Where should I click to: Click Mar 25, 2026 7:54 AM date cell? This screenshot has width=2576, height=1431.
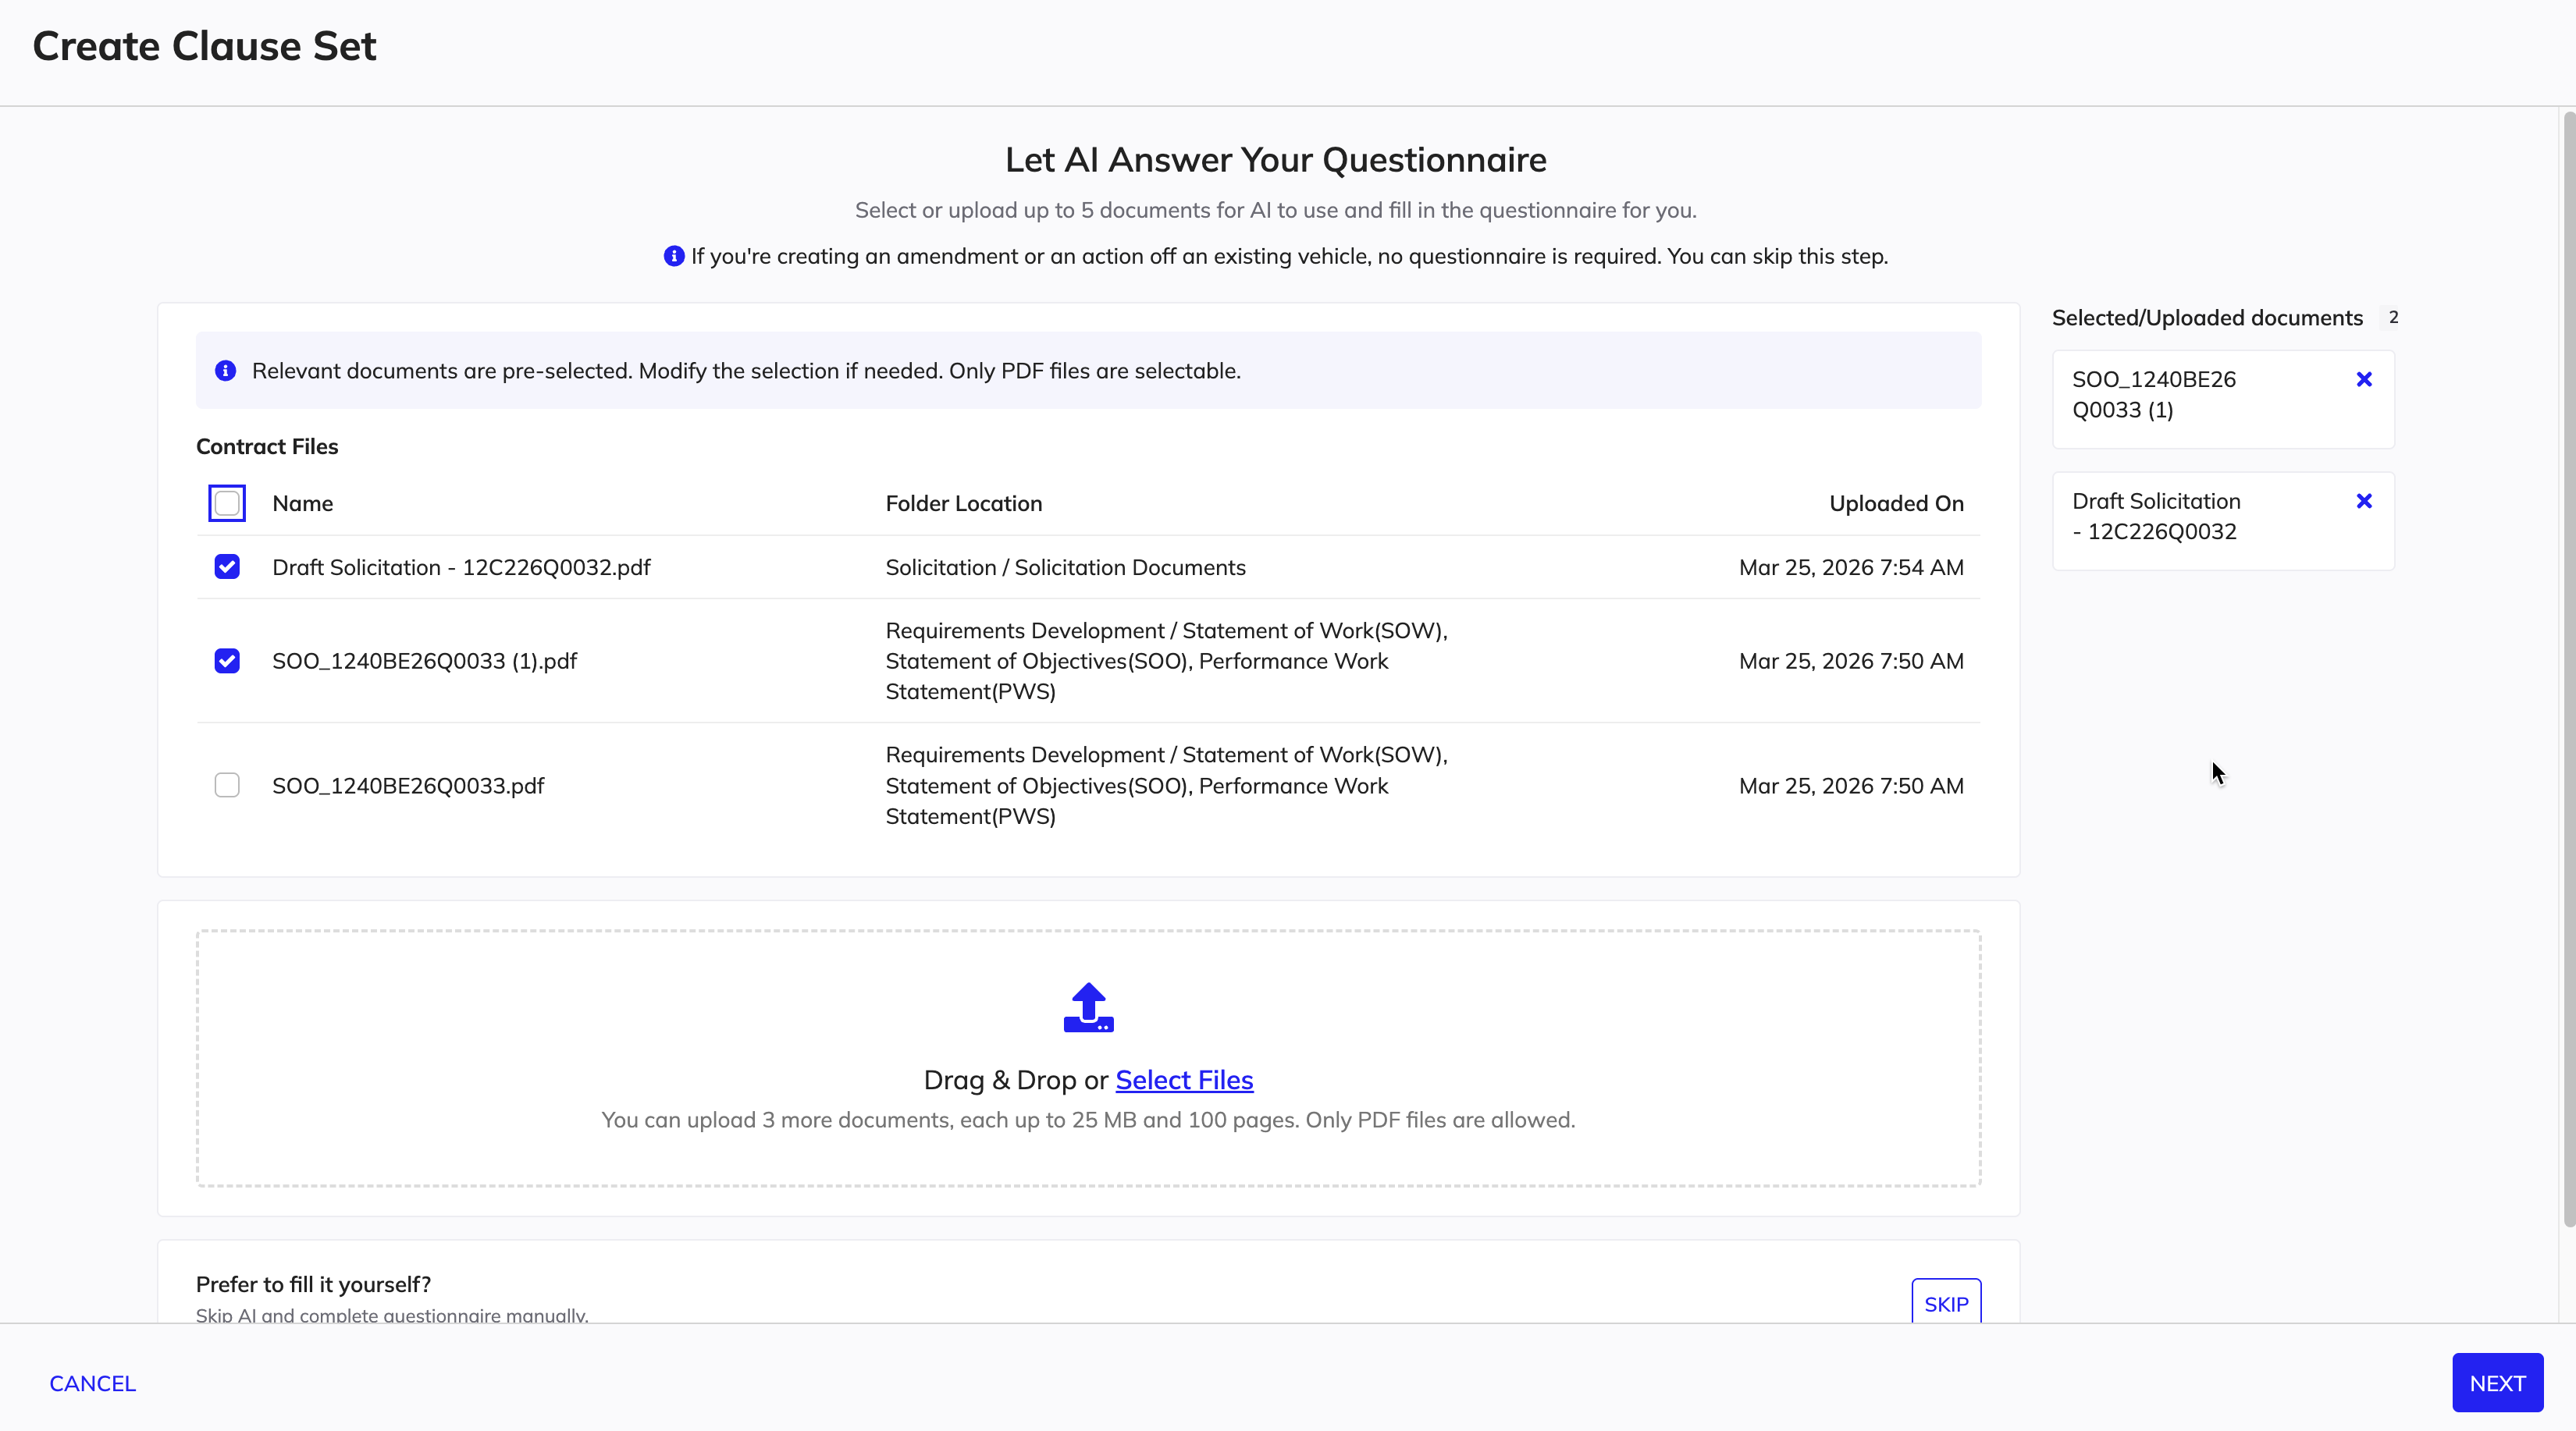click(1851, 567)
